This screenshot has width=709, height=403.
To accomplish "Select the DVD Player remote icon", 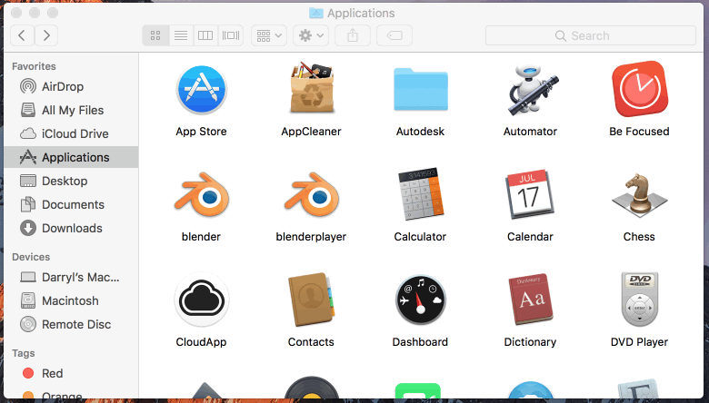I will coord(639,300).
